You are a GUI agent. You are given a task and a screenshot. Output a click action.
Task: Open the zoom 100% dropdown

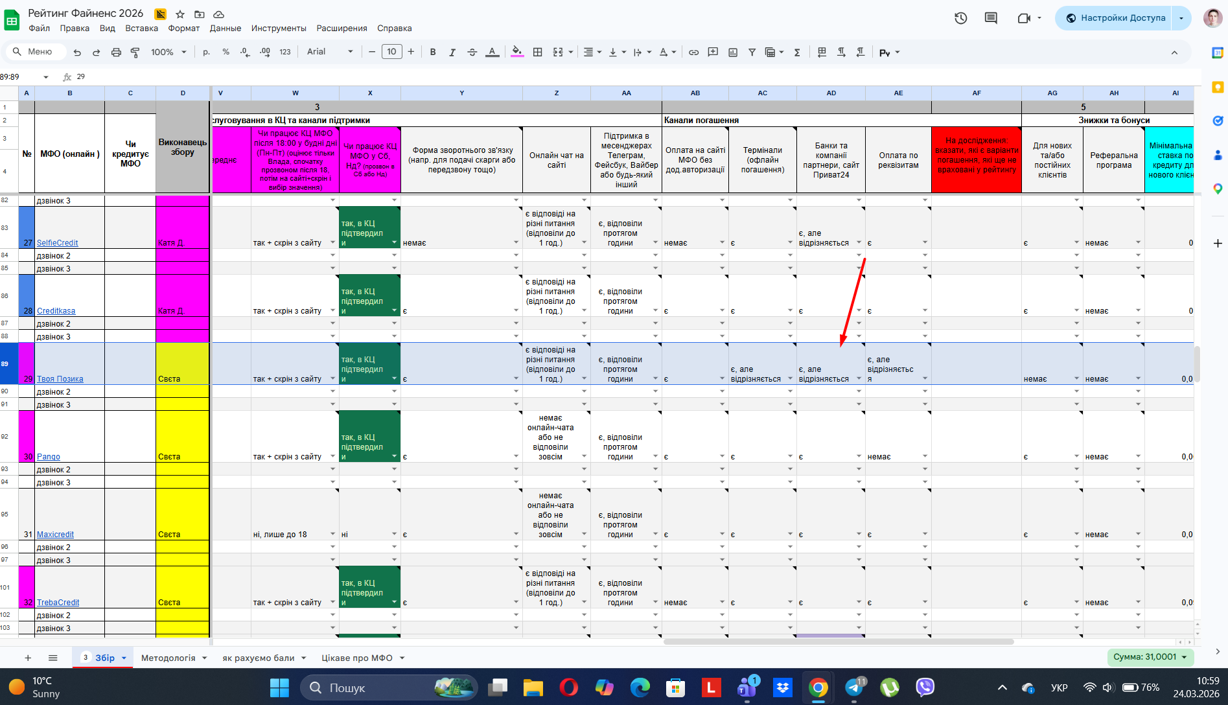168,52
